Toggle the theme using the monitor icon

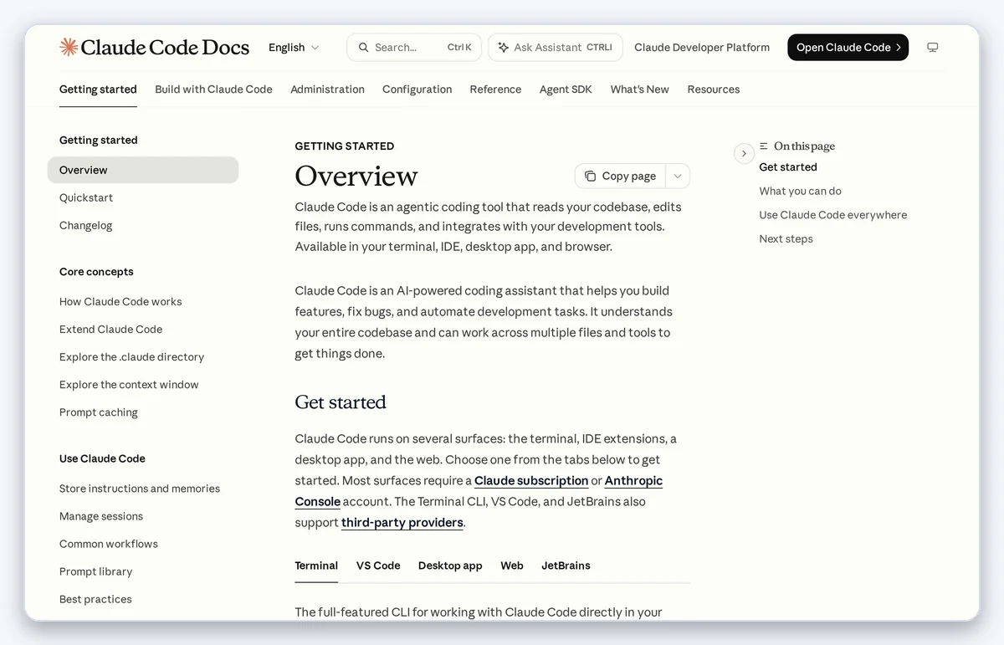tap(932, 48)
